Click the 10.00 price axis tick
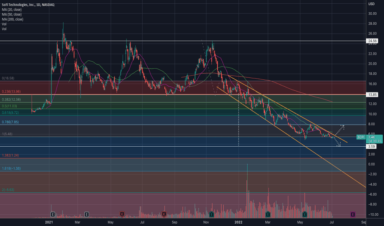Screen dimensions: 384x226 pos(372,114)
